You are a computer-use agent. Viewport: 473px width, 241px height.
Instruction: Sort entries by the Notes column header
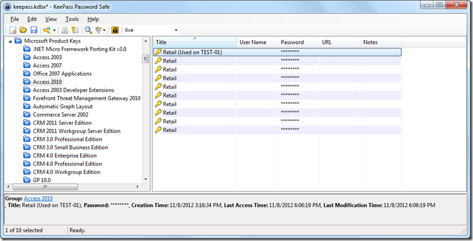(381, 42)
